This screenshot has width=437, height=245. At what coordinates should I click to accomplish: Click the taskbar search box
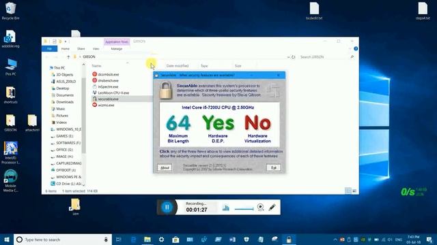63,240
